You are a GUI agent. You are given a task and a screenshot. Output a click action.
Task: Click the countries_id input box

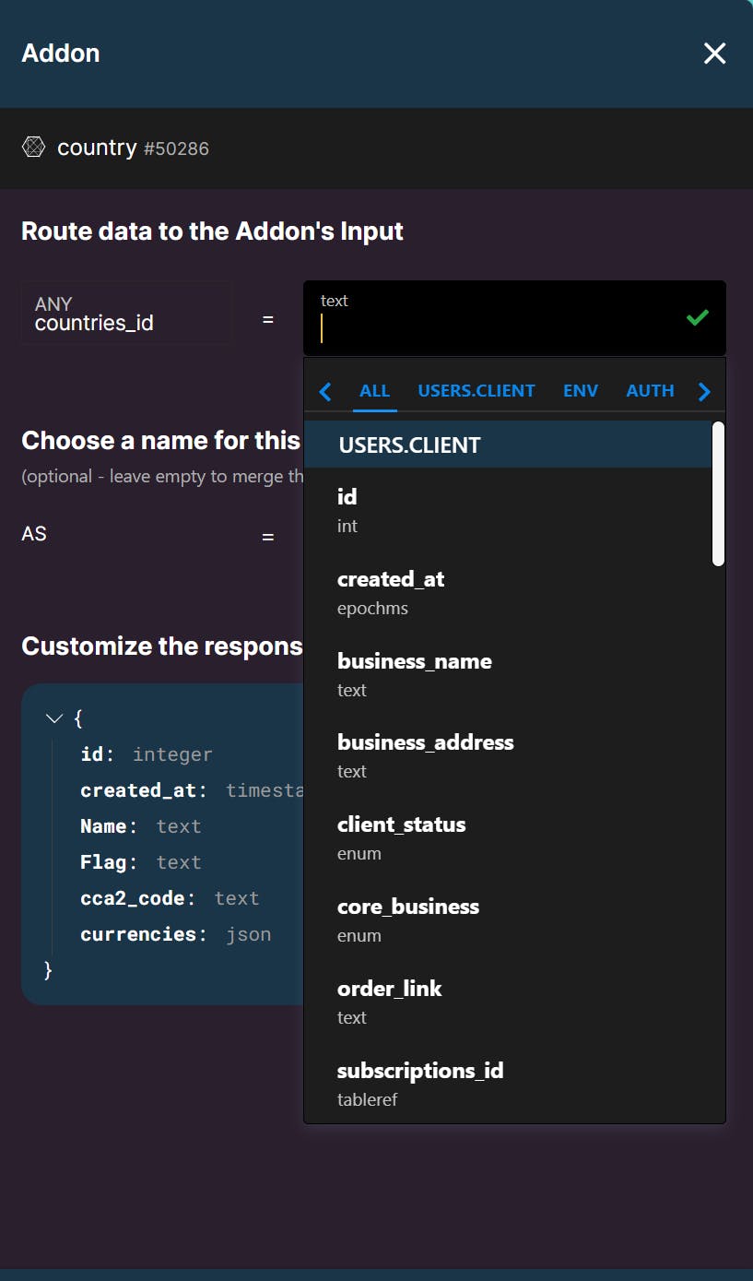click(x=125, y=314)
